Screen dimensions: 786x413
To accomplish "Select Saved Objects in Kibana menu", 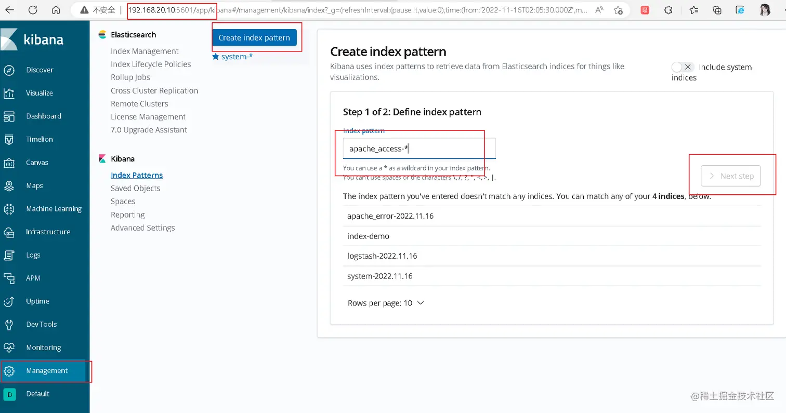I will [135, 189].
